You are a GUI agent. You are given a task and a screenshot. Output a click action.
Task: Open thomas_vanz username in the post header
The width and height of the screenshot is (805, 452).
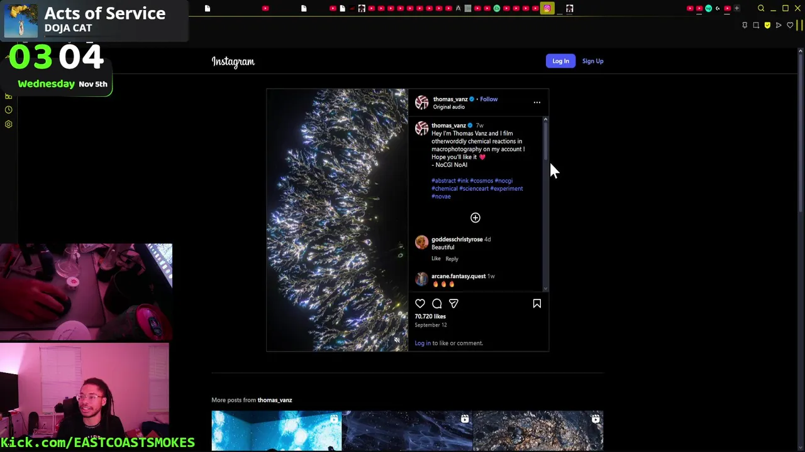pos(450,99)
